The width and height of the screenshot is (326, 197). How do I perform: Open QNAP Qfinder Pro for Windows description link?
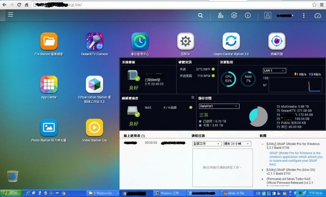tap(296, 159)
